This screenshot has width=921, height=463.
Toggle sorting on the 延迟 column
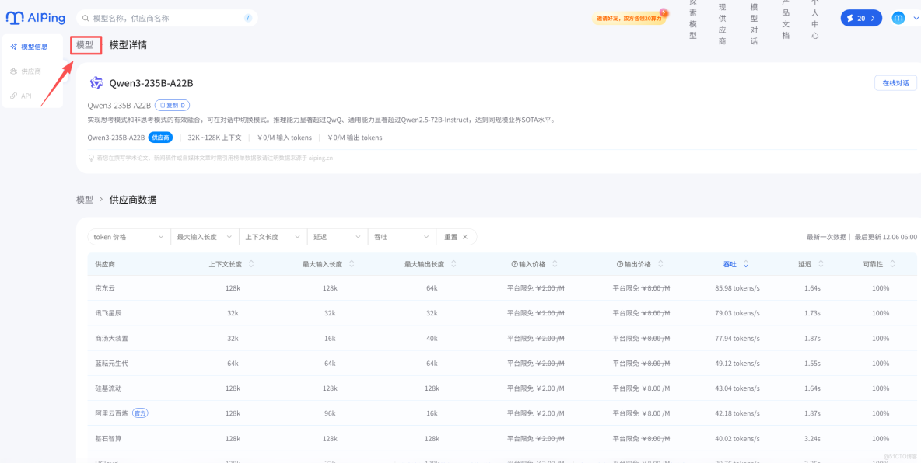(x=807, y=263)
